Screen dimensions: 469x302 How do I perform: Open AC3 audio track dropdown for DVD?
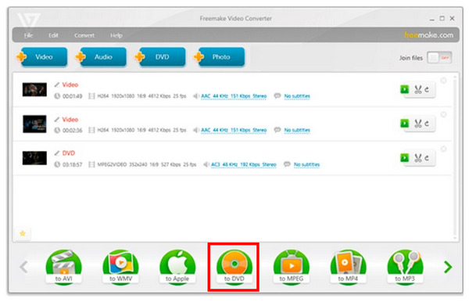click(243, 164)
